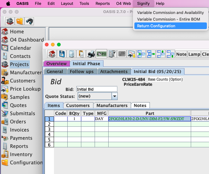The width and height of the screenshot is (209, 174).
Task: Open the Reports menu in menu bar
Action: pos(103,4)
